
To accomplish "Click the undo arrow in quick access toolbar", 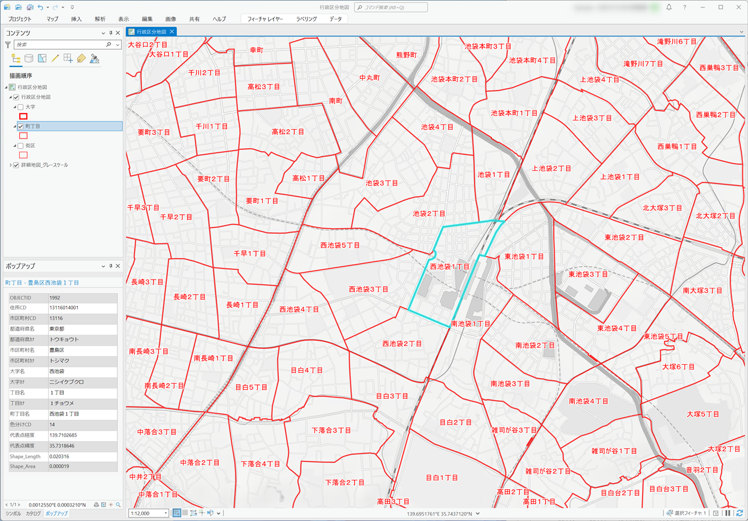I will 40,8.
